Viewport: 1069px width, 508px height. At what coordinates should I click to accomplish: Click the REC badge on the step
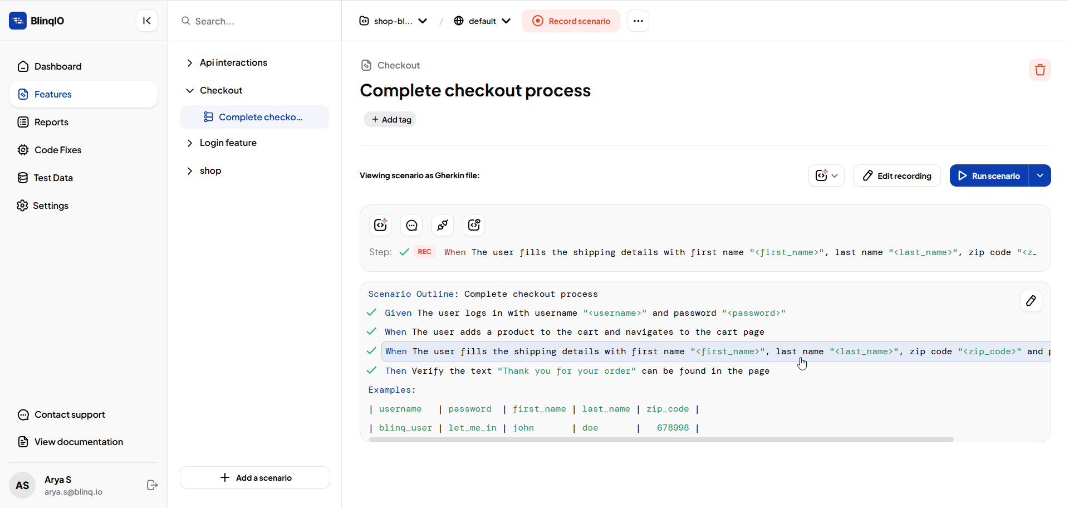424,252
